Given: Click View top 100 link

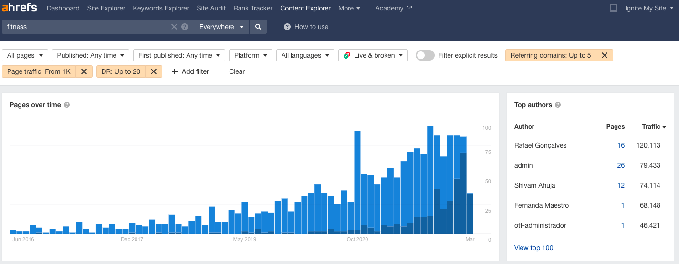Looking at the screenshot, I should pyautogui.click(x=533, y=248).
